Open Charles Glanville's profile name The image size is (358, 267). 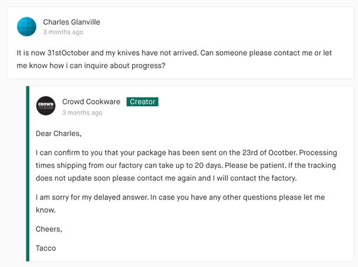72,22
